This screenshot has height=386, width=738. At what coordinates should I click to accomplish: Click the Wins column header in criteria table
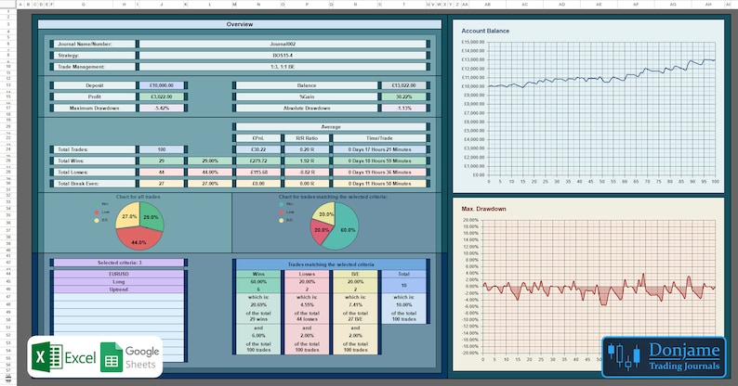click(258, 274)
